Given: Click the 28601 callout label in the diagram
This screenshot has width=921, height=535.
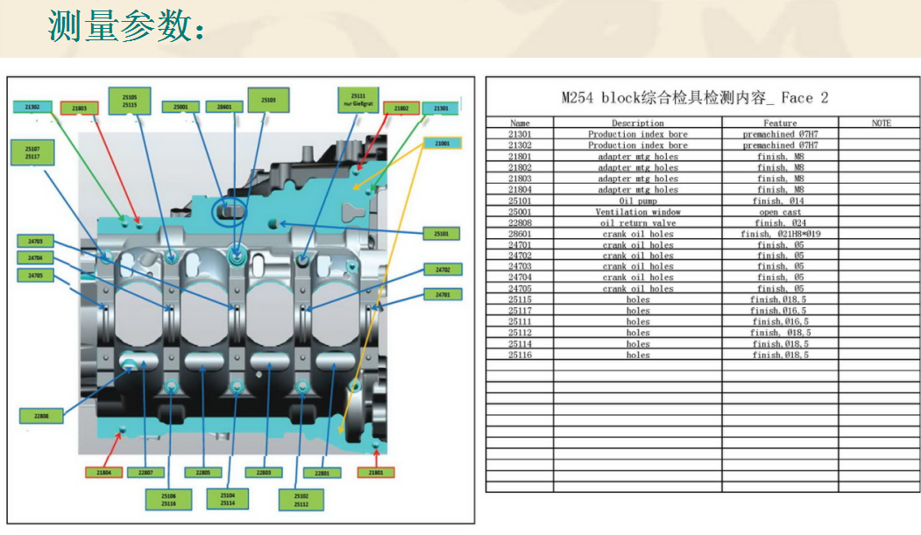Looking at the screenshot, I should click(224, 107).
